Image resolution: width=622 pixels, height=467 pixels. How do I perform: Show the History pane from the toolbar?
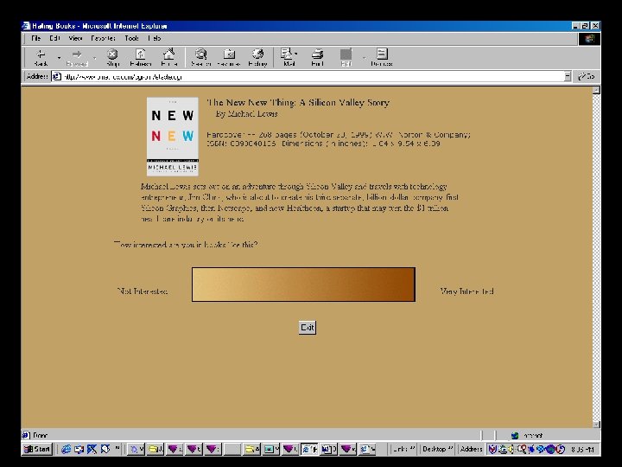[x=257, y=58]
